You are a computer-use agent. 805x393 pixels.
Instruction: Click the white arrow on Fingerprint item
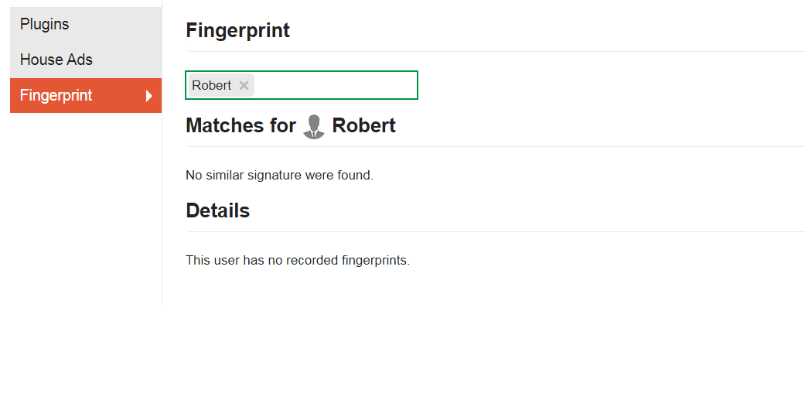click(149, 96)
